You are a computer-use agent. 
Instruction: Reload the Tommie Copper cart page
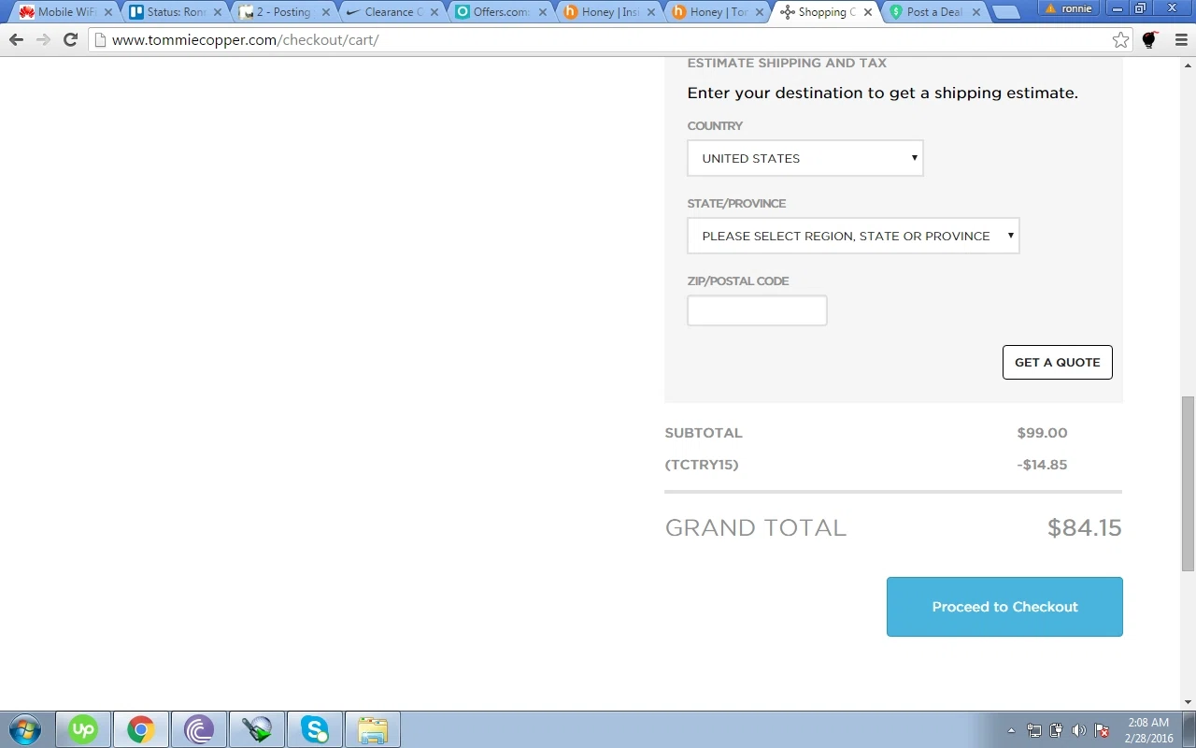[x=70, y=40]
